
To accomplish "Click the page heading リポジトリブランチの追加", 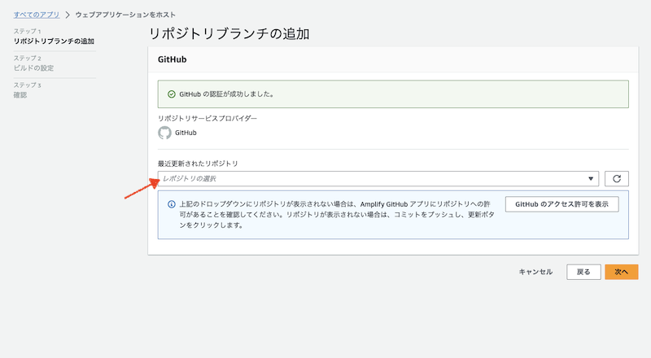I will pyautogui.click(x=229, y=33).
